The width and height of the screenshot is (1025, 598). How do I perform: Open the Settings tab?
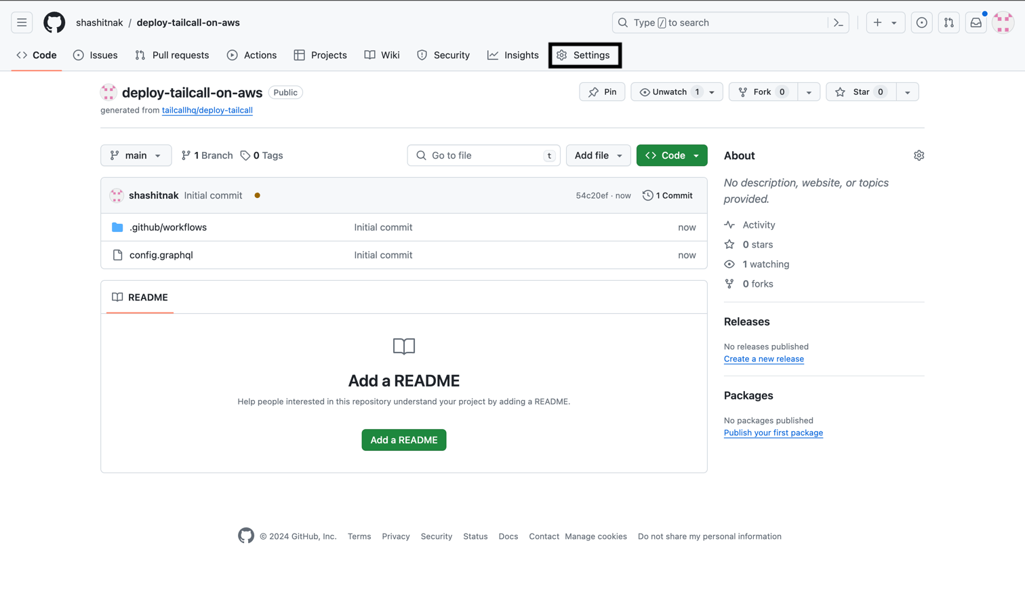pyautogui.click(x=584, y=55)
